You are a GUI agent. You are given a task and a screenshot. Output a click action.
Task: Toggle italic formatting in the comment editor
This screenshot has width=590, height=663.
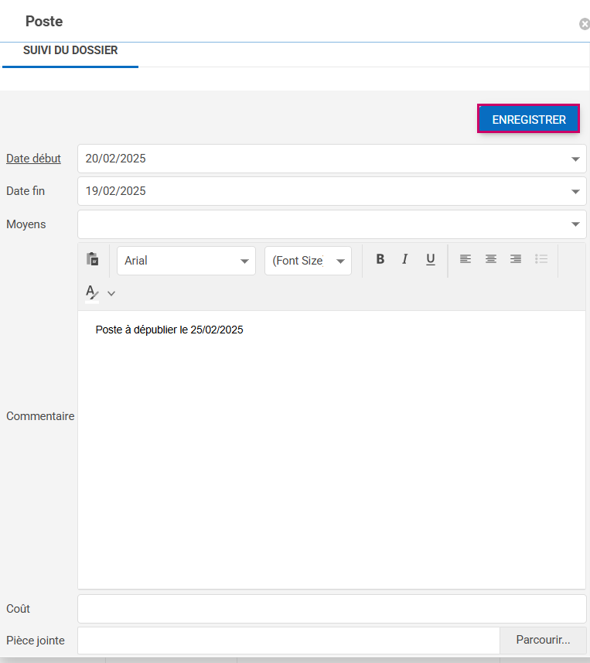click(x=404, y=260)
